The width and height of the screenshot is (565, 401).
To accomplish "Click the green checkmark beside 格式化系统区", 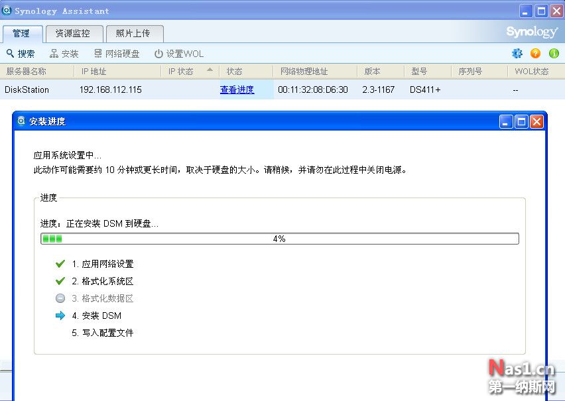I will tap(60, 281).
